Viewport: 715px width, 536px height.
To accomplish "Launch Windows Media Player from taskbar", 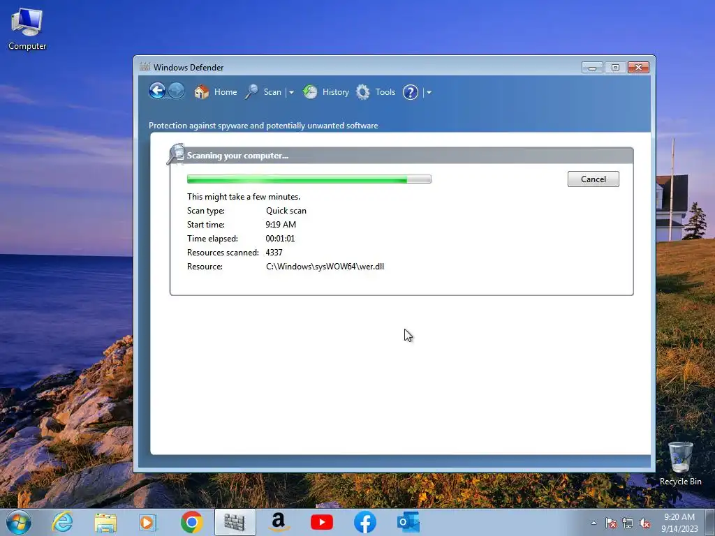I will pos(148,522).
